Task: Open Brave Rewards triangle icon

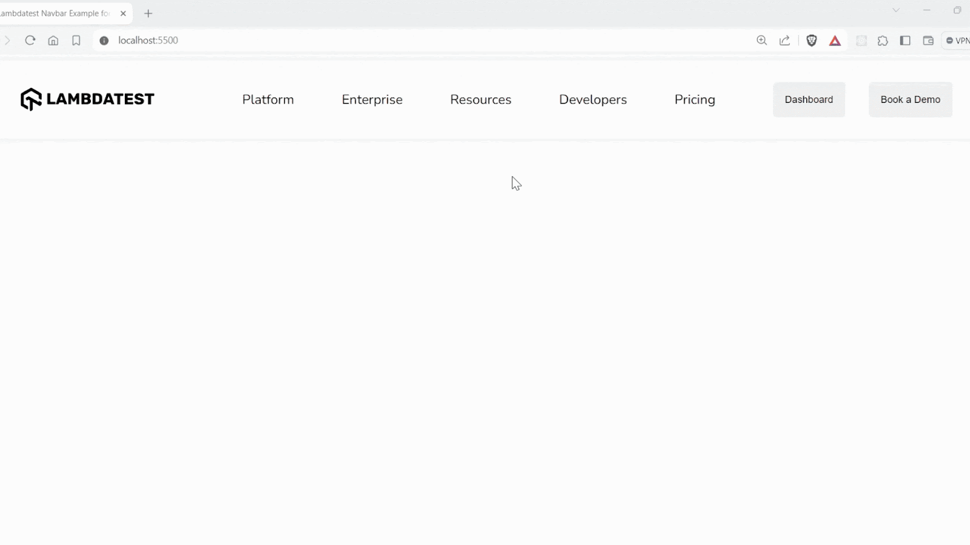Action: tap(835, 41)
